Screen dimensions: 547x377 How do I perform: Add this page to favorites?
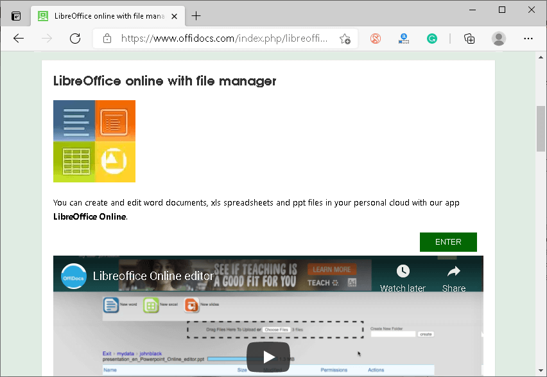[x=345, y=39]
